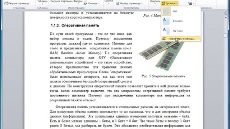230x129 pixels.
Task: Click the Страницы group label
Action: click(19, 8)
